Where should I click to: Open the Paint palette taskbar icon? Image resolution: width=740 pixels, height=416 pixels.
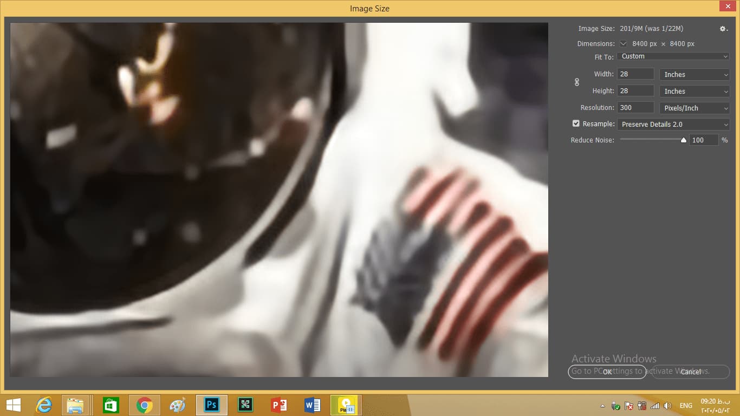coord(178,405)
